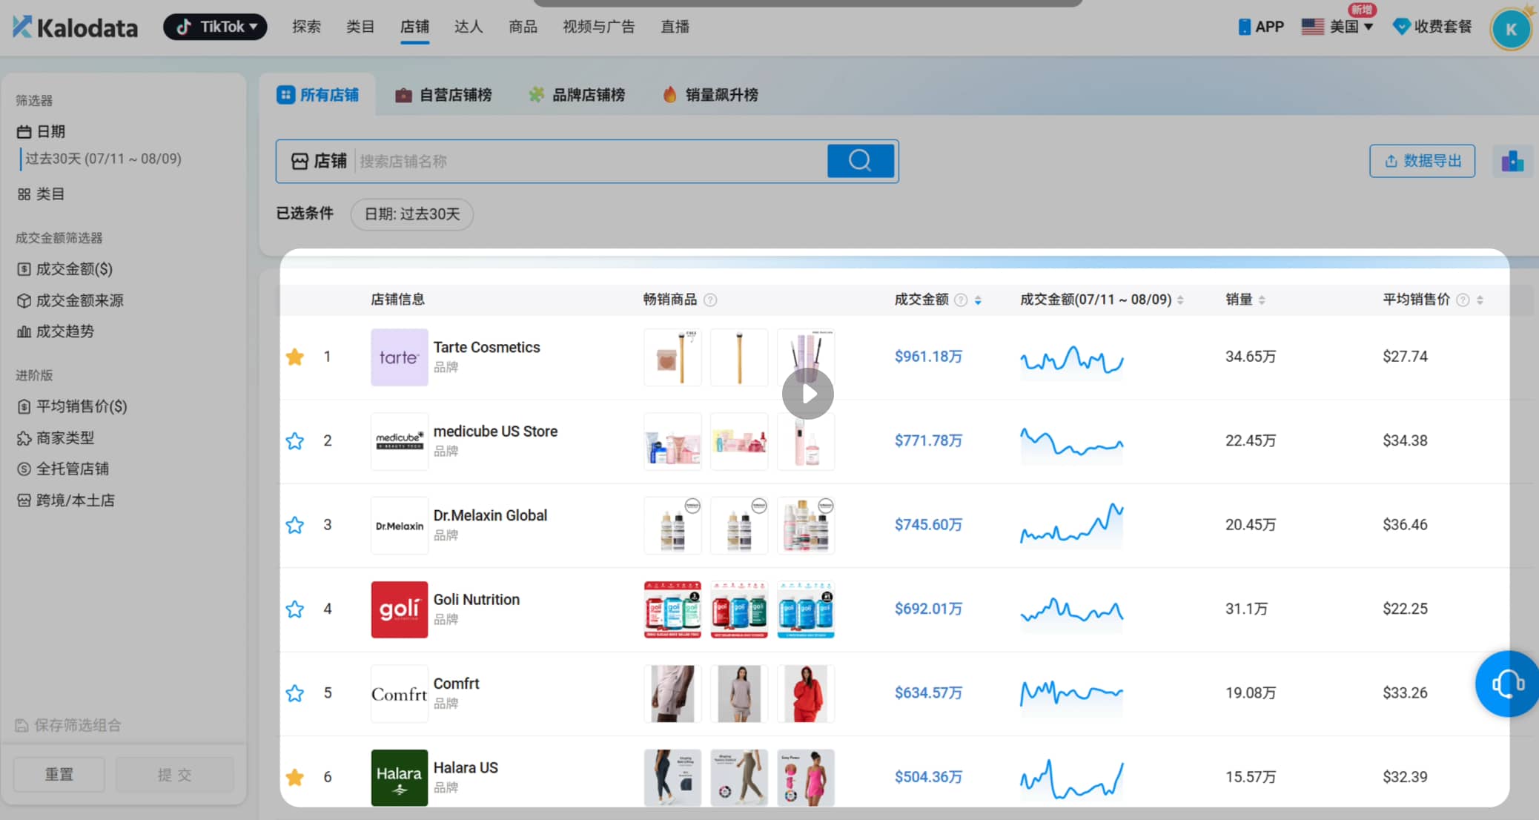Open the 平均销售价($) advanced filter
Viewport: 1539px width, 820px height.
pos(82,406)
